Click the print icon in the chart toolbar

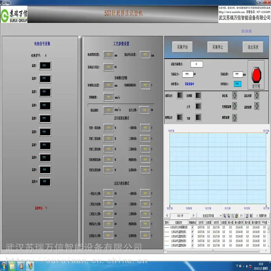[x=236, y=215]
